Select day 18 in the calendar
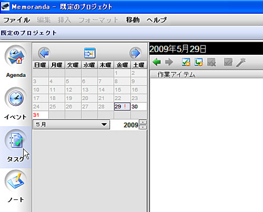Screen dimensions: 263x212 coord(57,98)
